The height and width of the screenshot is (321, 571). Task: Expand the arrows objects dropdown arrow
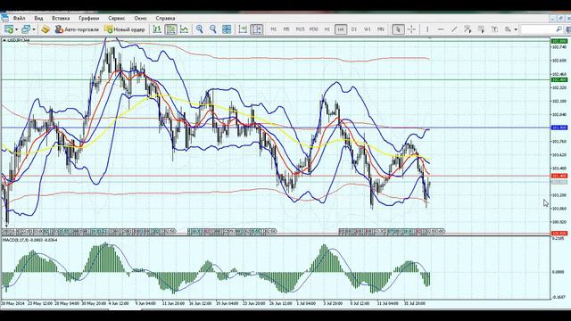click(516, 29)
